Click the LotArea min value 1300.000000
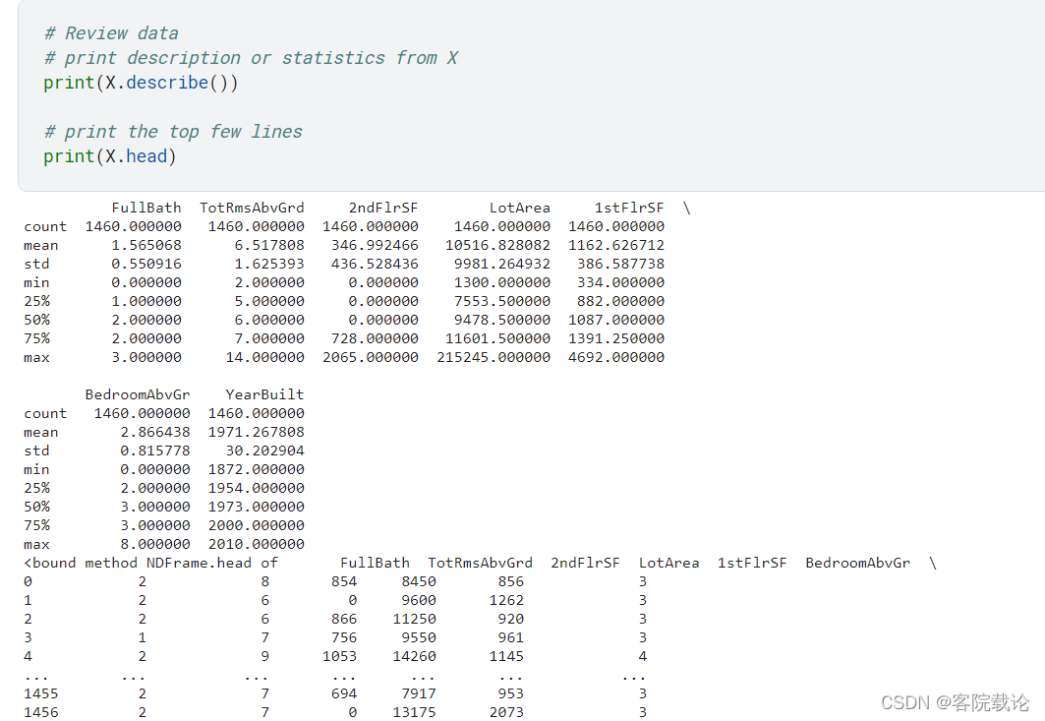Viewport: 1045px width, 721px height. (x=502, y=283)
